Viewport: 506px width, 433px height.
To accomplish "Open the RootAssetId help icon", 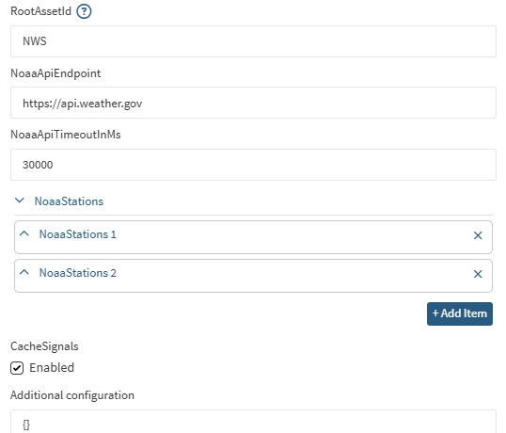I will (84, 11).
